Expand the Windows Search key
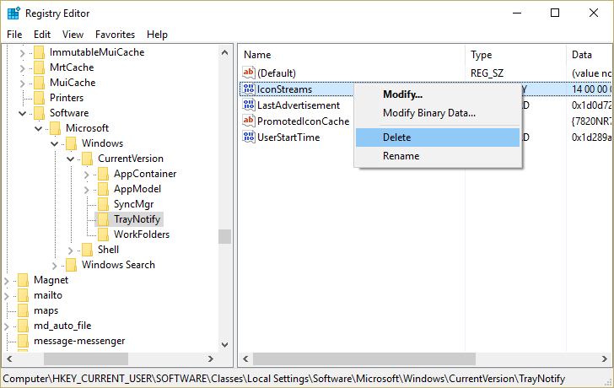The height and width of the screenshot is (388, 614). pos(55,265)
